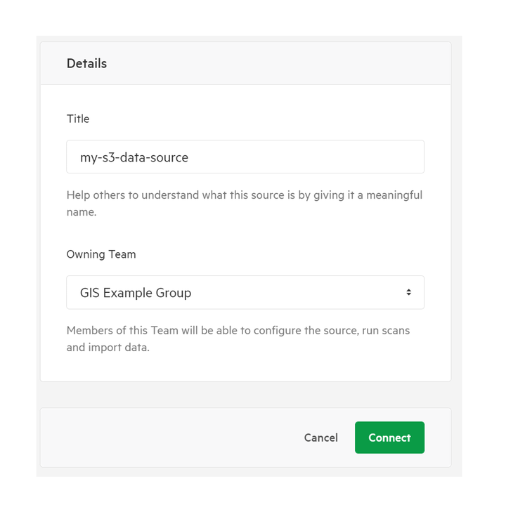Select the GIS Example Group value
Screen dimensions: 506x526
coord(136,293)
